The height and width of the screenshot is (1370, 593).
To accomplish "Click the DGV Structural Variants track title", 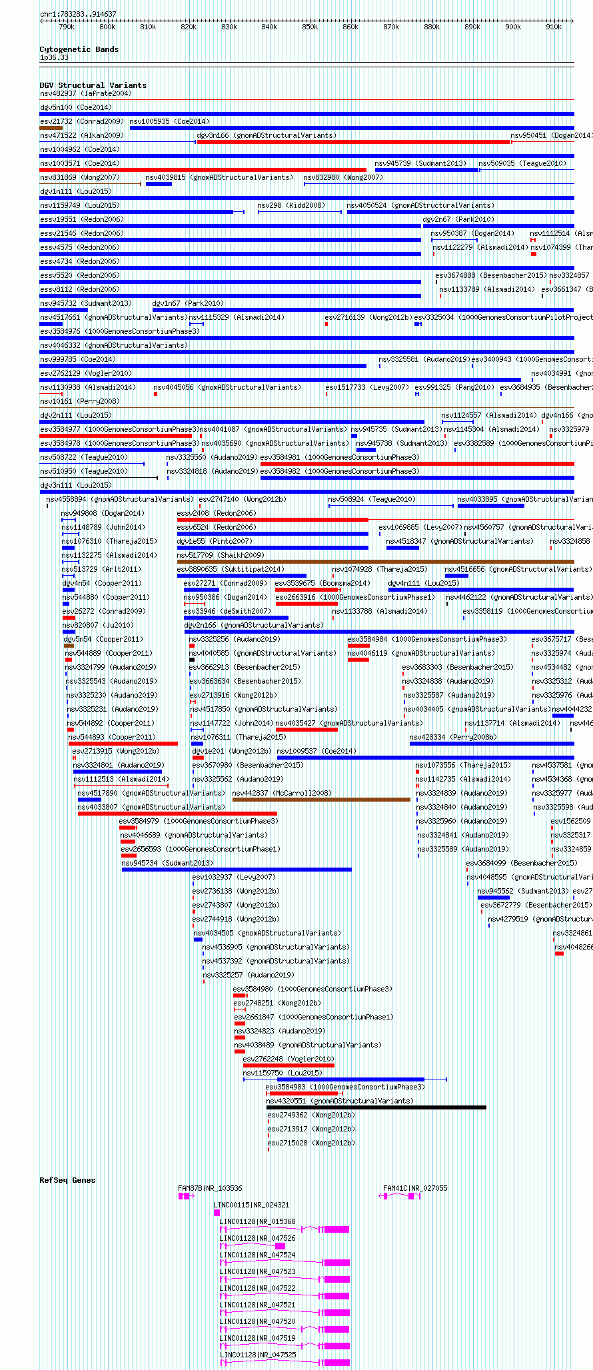I will point(93,85).
